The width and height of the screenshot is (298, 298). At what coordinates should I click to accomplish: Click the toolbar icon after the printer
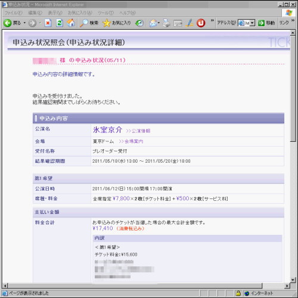click(178, 23)
